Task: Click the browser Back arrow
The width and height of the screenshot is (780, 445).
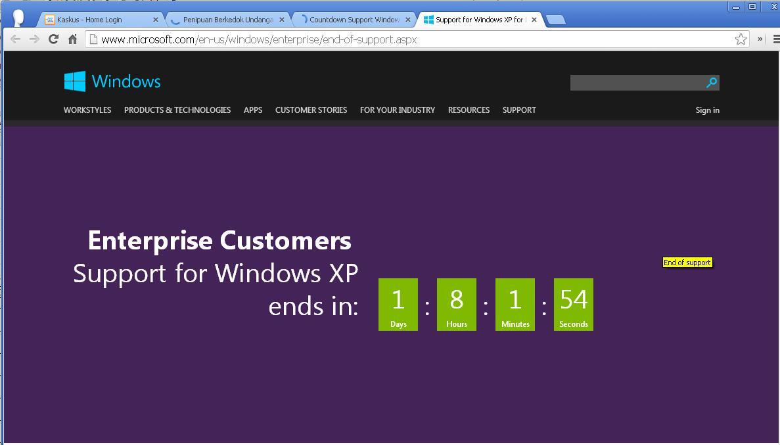Action: [15, 39]
